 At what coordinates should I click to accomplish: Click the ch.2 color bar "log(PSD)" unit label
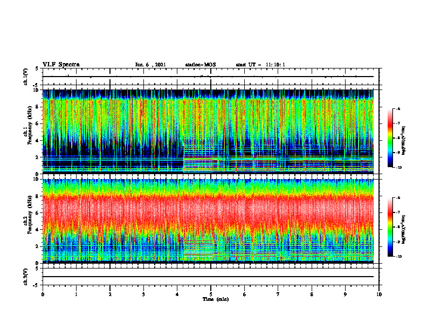(404, 229)
